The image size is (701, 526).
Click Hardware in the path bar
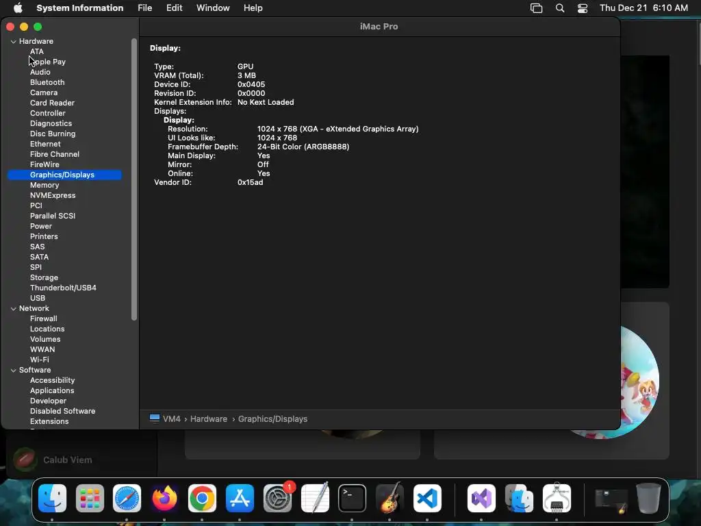coord(209,419)
